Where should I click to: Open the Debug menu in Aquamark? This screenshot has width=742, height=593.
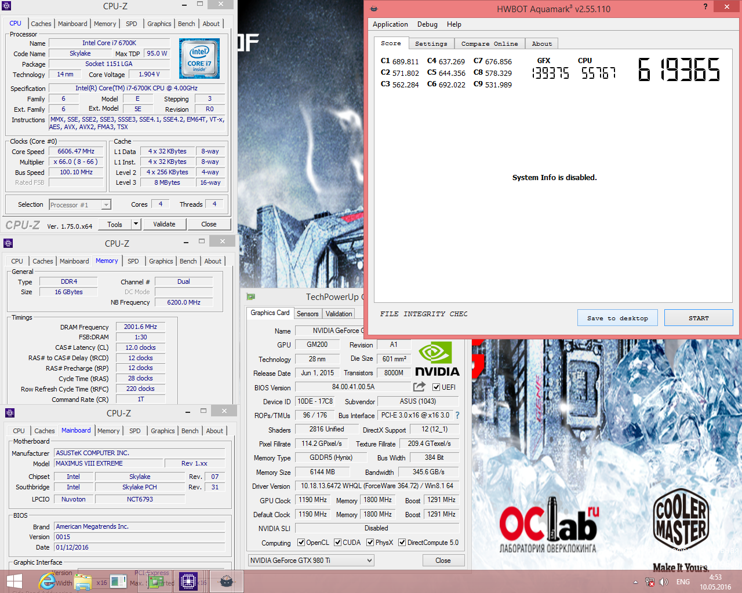pos(427,24)
